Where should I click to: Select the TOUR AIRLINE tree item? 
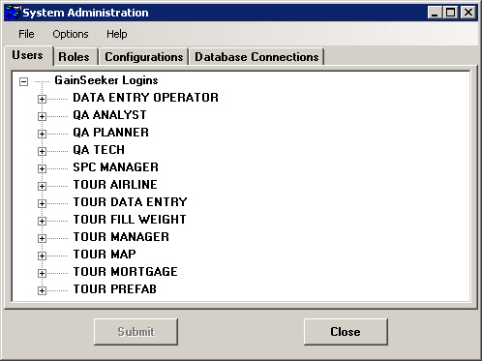tap(115, 185)
